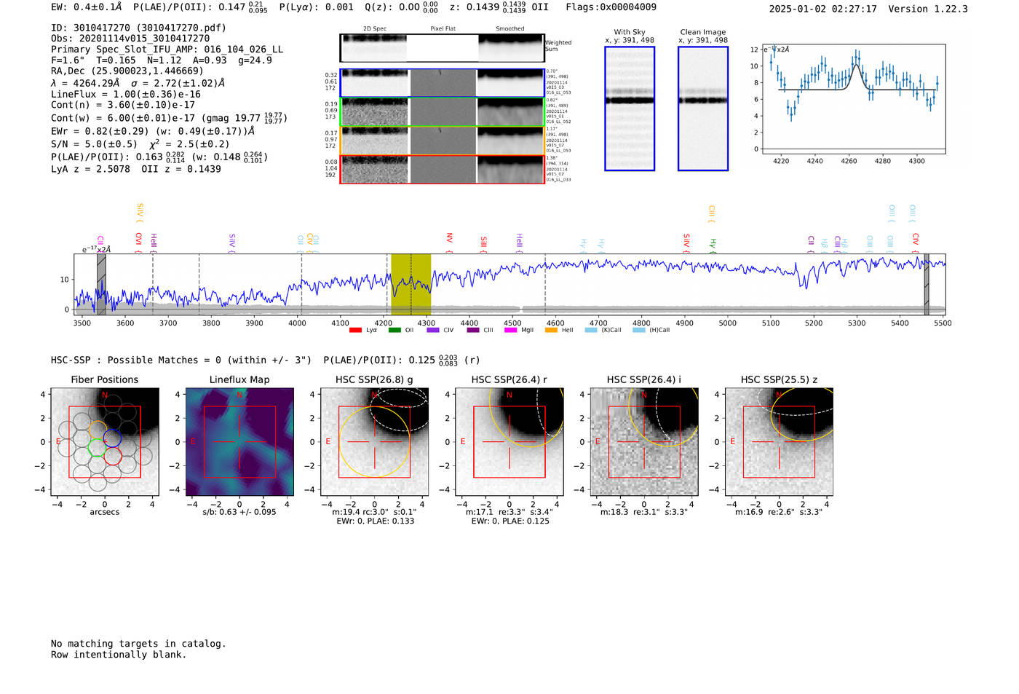Select the red-bordered 2D fiber spectrum row

(442, 170)
